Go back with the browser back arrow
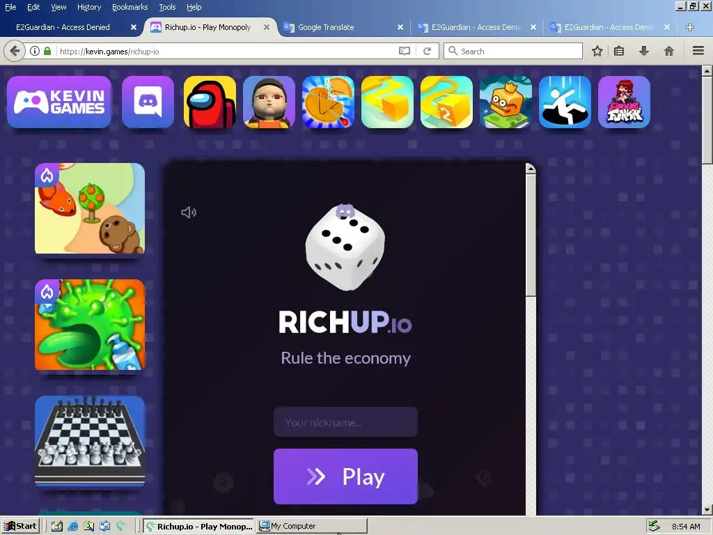 click(15, 51)
